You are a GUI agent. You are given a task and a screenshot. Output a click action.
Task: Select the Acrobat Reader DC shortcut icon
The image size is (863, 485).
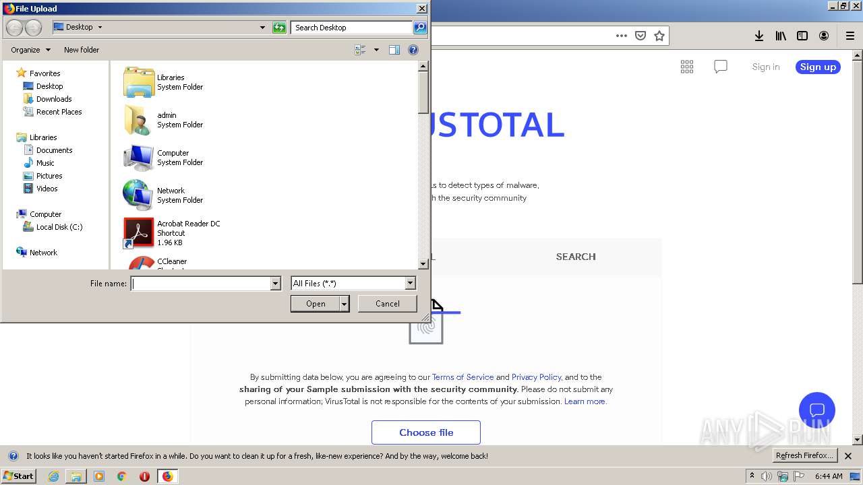click(139, 233)
